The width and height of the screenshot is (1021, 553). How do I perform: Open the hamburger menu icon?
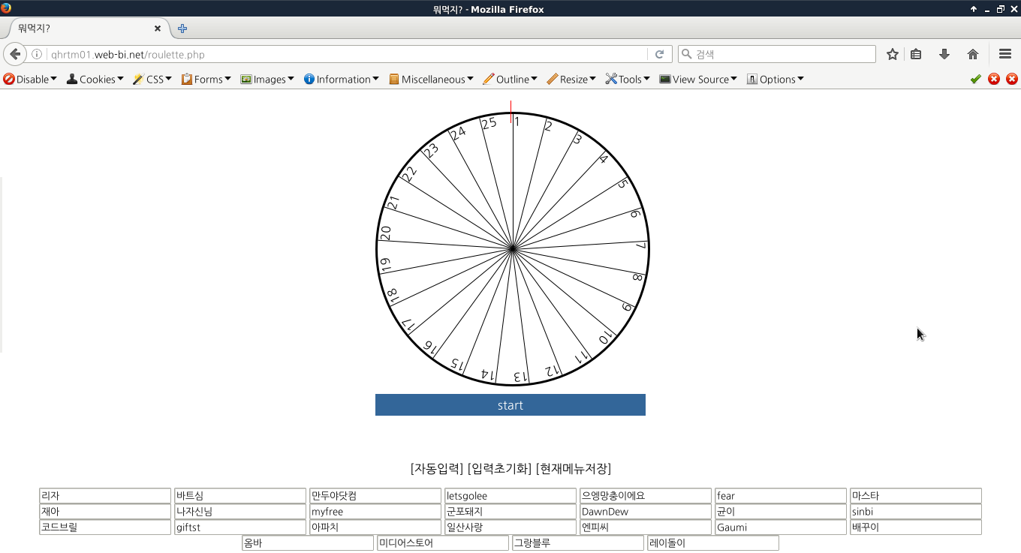(1005, 54)
